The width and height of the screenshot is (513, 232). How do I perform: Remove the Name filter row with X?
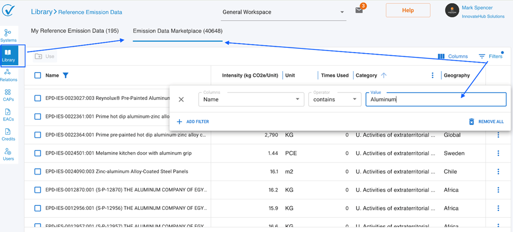click(182, 99)
